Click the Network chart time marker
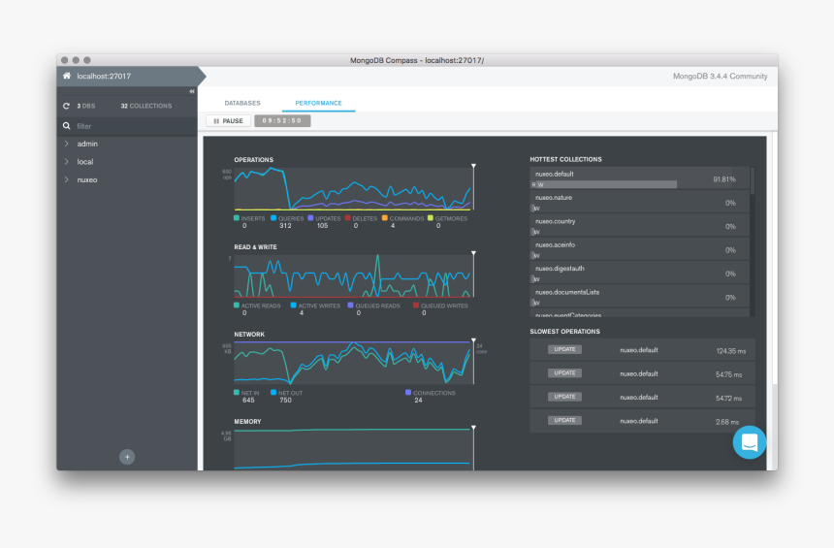 pyautogui.click(x=473, y=341)
